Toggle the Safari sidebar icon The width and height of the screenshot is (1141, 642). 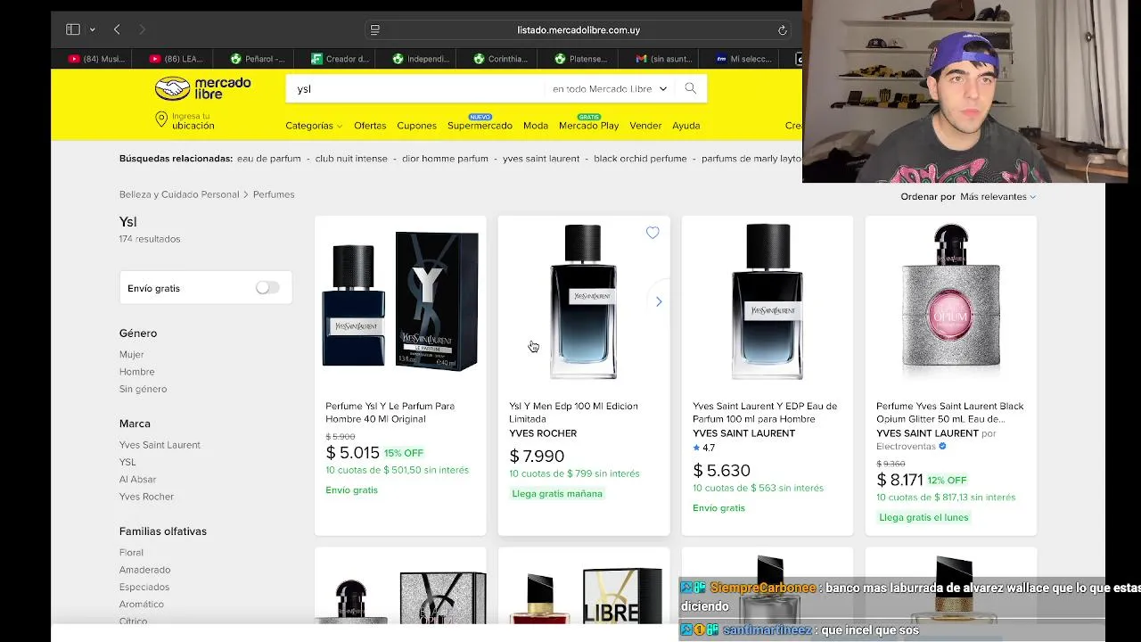[73, 29]
